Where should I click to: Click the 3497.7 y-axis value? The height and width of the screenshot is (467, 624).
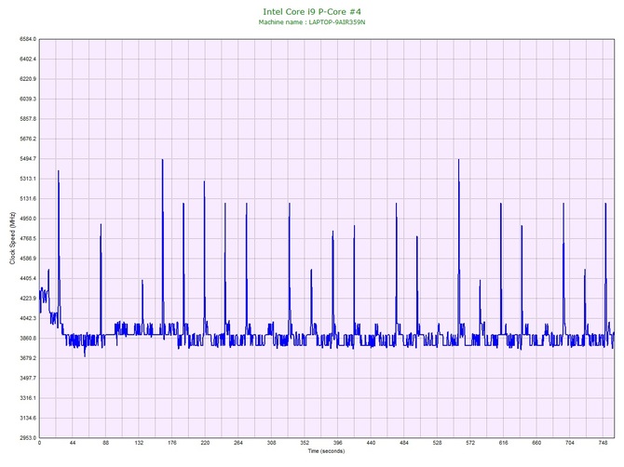click(x=28, y=378)
